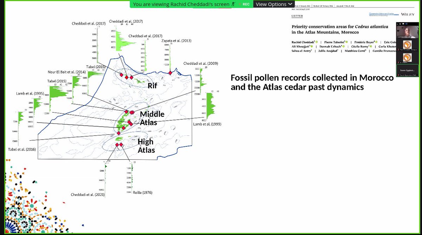Click the red diamond marker near Zapata record

[x=170, y=72]
